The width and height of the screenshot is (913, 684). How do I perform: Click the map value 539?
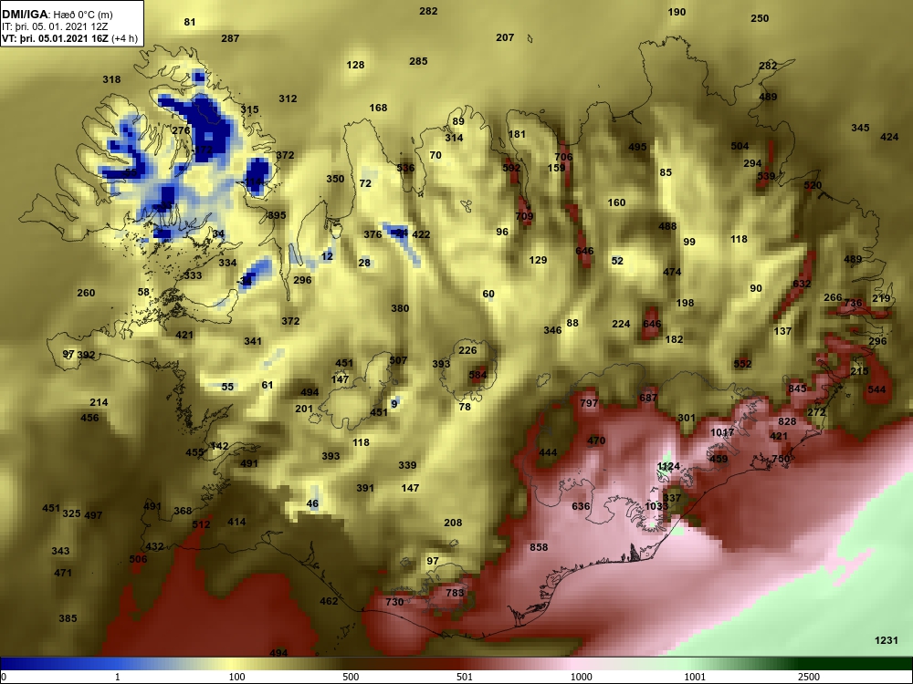(x=766, y=176)
